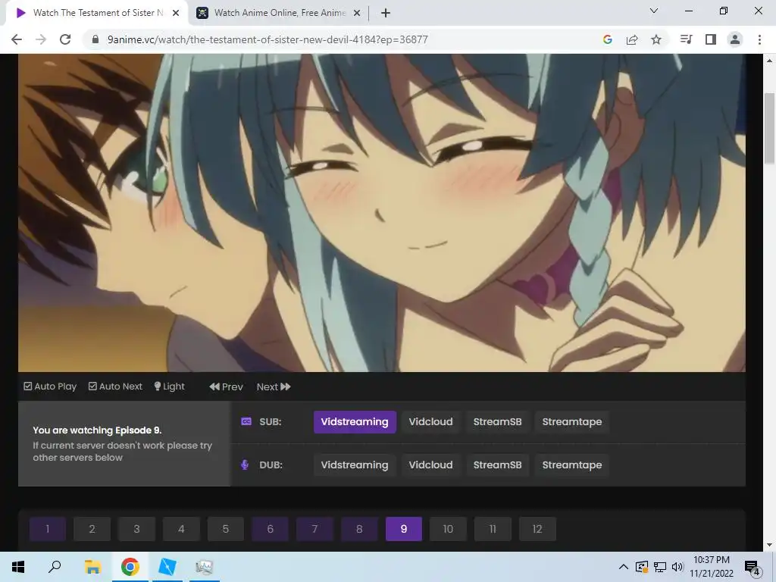Open episode 4
The width and height of the screenshot is (776, 582).
[x=181, y=529]
